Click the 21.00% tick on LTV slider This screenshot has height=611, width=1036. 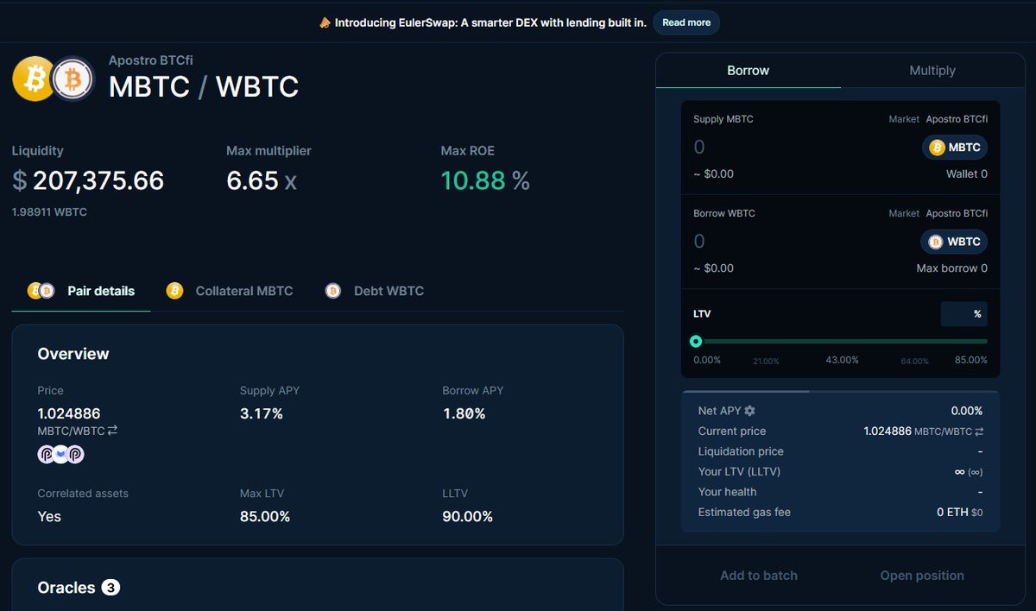(x=766, y=362)
